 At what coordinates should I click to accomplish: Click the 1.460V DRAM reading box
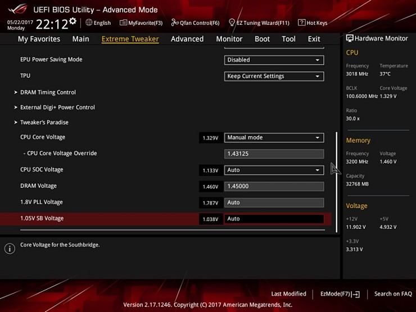(x=211, y=187)
